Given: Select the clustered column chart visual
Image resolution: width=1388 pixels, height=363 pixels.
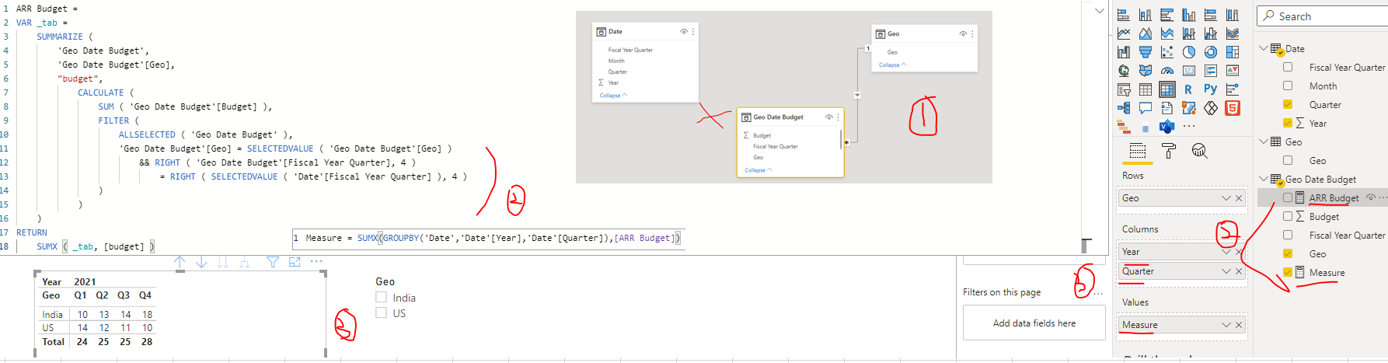Looking at the screenshot, I should [1189, 15].
